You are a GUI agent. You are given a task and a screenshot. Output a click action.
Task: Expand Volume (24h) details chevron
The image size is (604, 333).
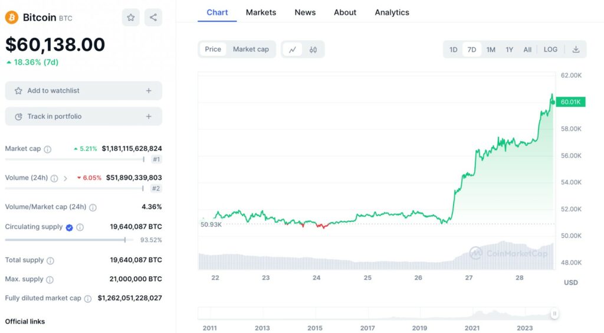(65, 178)
